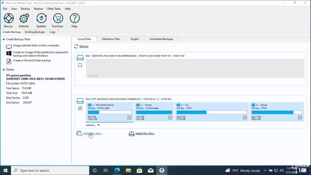Open Task View on taskbar
311x175 pixels.
[x=105, y=171]
